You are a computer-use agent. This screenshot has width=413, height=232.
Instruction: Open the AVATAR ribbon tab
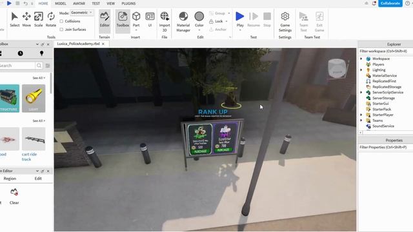pyautogui.click(x=79, y=3)
